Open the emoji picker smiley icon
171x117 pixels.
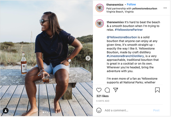click(x=99, y=110)
